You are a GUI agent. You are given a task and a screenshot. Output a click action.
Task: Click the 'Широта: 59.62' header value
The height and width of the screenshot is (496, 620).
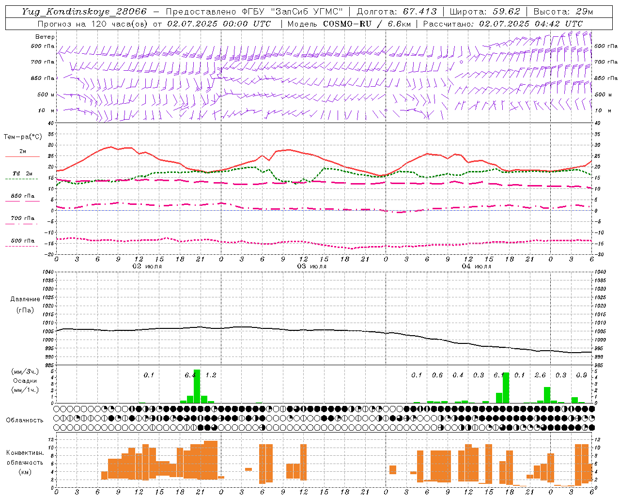[x=485, y=12]
